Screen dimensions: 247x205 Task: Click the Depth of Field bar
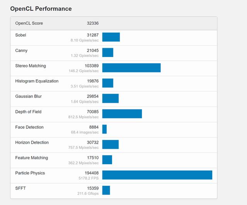tap(122, 114)
